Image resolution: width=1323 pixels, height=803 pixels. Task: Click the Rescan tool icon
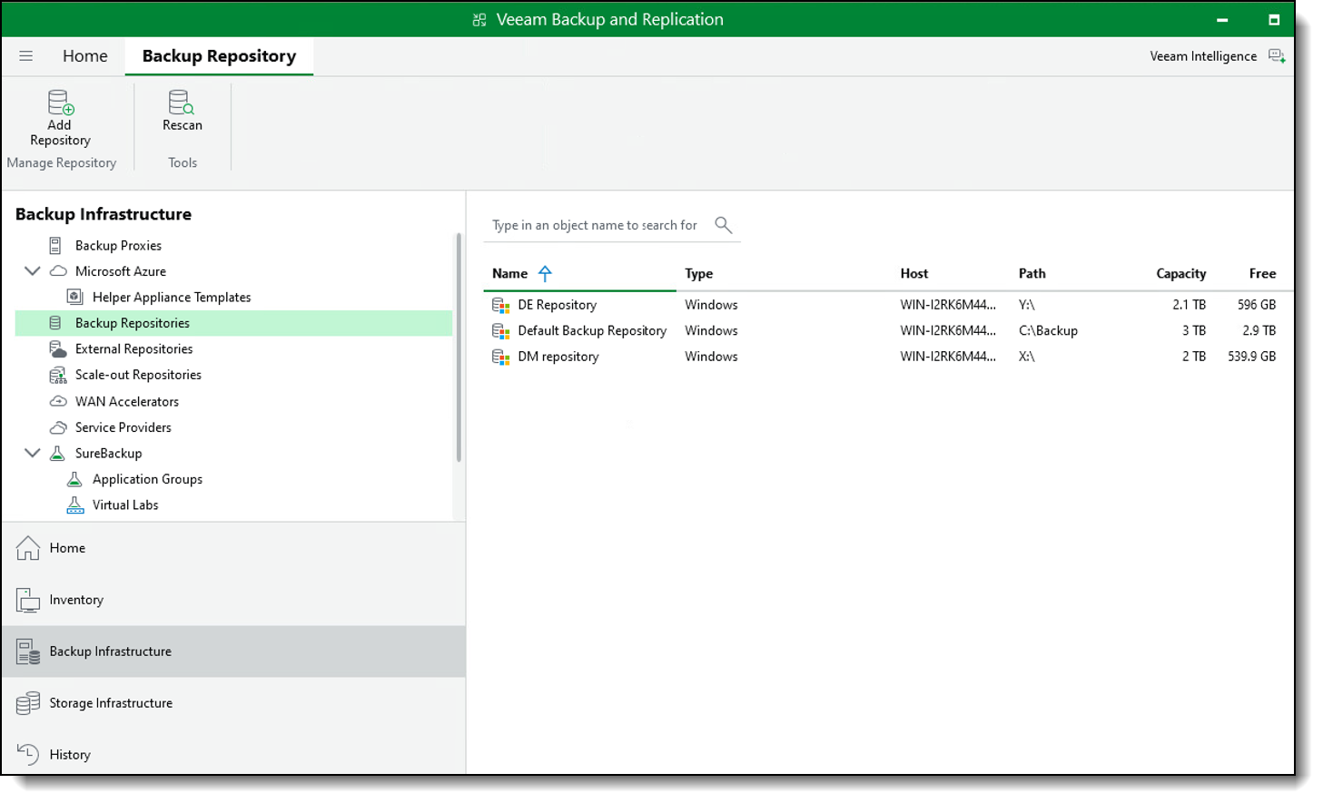[182, 102]
